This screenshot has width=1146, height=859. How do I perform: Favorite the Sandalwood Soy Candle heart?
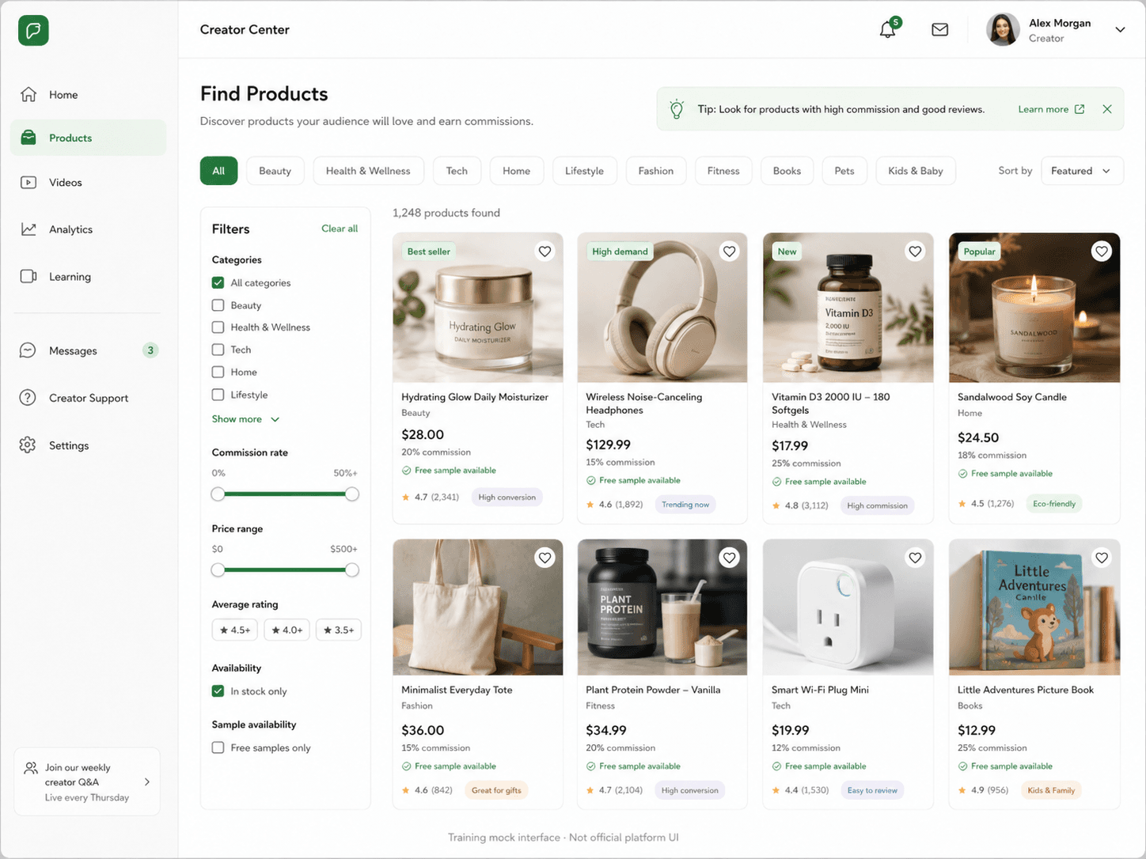coord(1101,252)
